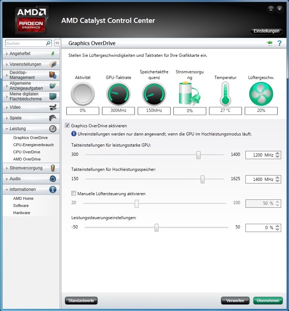289x311 pixels.
Task: Click the Aktivität gauge dial
Action: (x=83, y=94)
